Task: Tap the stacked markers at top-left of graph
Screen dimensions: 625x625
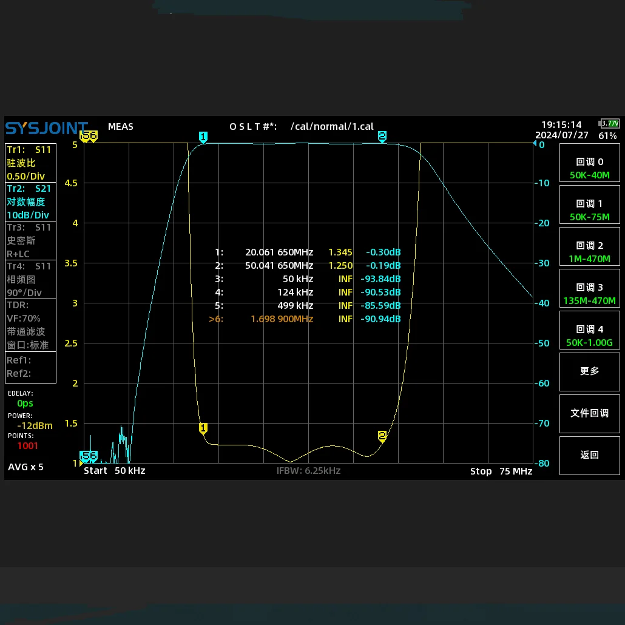Action: (89, 137)
